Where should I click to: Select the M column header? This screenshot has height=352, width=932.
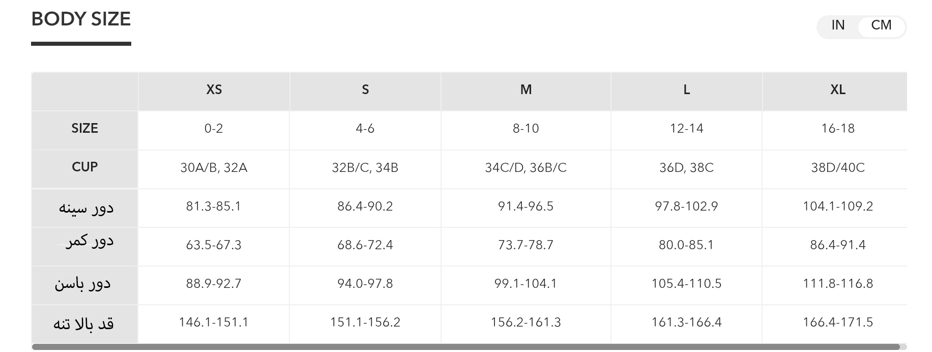pyautogui.click(x=526, y=90)
